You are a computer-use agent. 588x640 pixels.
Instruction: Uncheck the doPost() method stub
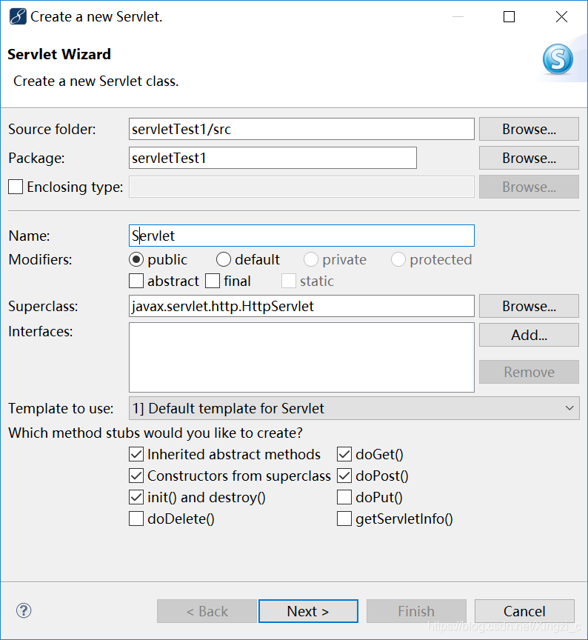click(344, 476)
